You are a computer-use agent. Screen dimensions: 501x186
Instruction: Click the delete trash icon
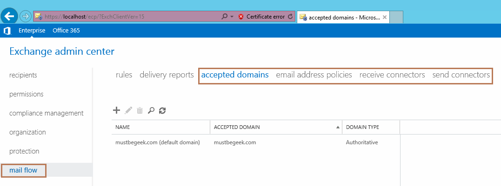coord(140,110)
